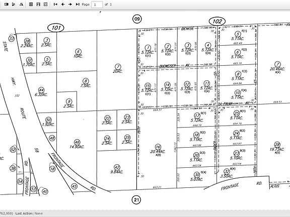
Task: Click the fit-to-height page view icon
Action: pos(38,4)
